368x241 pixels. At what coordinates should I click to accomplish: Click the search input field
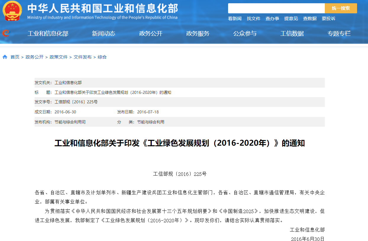[x=276, y=8]
